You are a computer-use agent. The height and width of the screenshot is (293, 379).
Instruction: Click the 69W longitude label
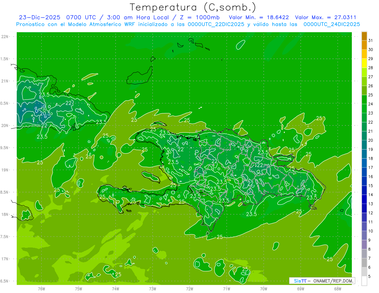click(301, 289)
